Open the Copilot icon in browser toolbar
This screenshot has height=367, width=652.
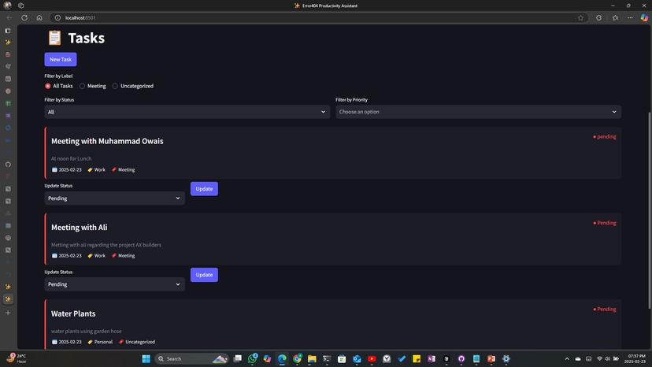(644, 17)
